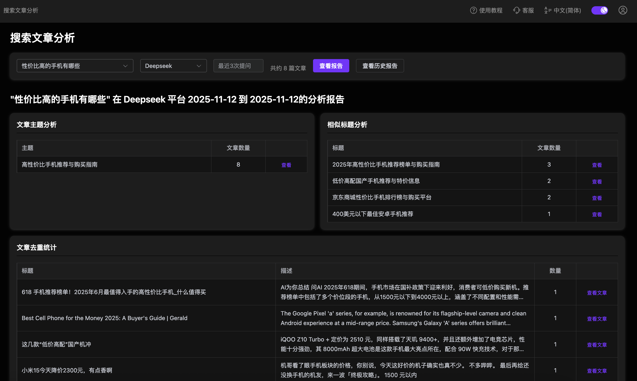Click 查看 for 京东商城性价比手机排行榜与购买平台
Screen dimensions: 637x381
click(597, 198)
